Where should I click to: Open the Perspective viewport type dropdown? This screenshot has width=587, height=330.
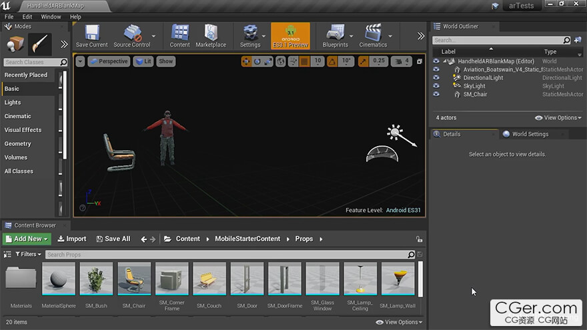coord(109,61)
